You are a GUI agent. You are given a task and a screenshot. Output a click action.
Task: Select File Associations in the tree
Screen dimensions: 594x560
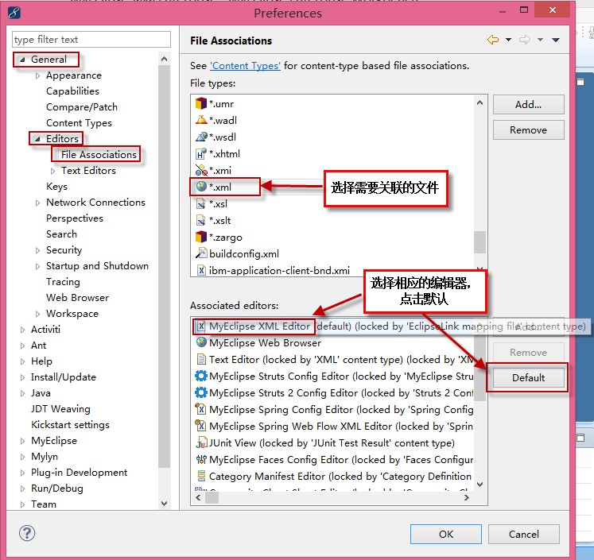tap(99, 154)
